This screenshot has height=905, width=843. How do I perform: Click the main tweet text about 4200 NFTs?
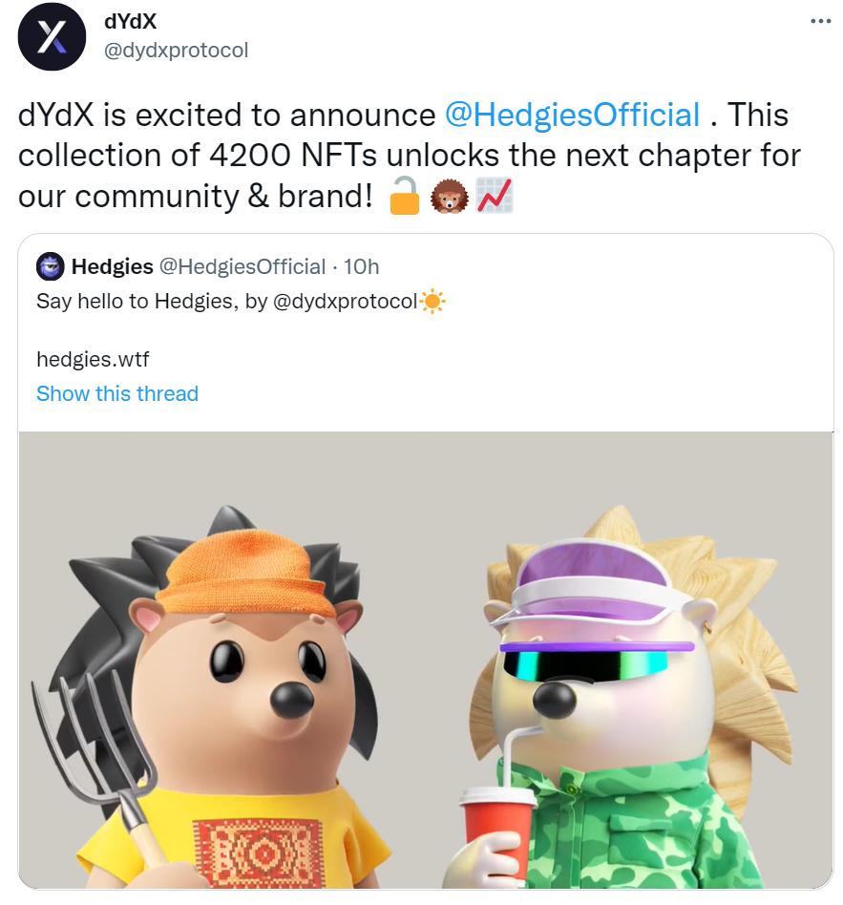(x=409, y=156)
